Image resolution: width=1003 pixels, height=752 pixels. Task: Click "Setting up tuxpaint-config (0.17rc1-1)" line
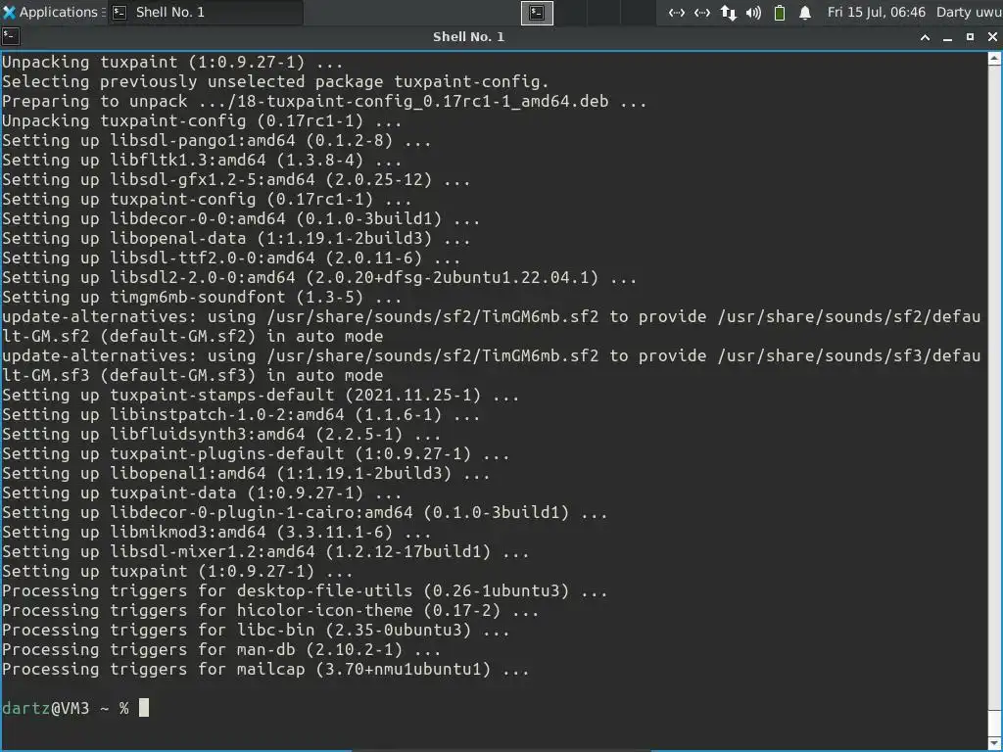point(207,200)
